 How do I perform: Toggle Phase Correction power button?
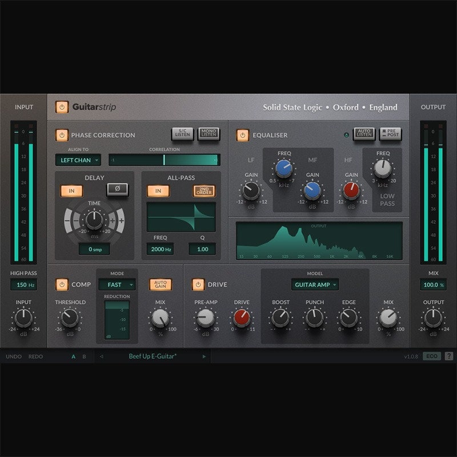coord(62,135)
